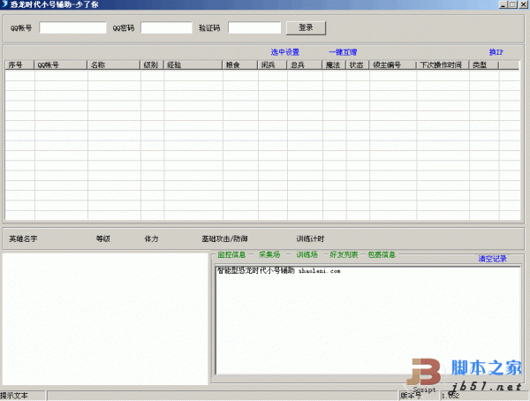
Task: Click the 下次操作时间 column header
Action: click(443, 64)
